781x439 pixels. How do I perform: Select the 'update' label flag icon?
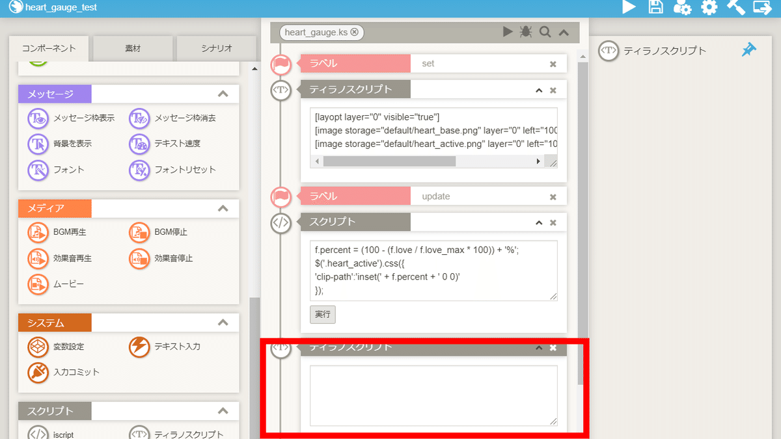coord(281,196)
